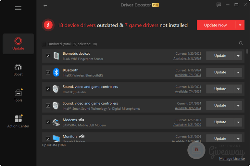Open the Boost section in sidebar

coord(18,70)
